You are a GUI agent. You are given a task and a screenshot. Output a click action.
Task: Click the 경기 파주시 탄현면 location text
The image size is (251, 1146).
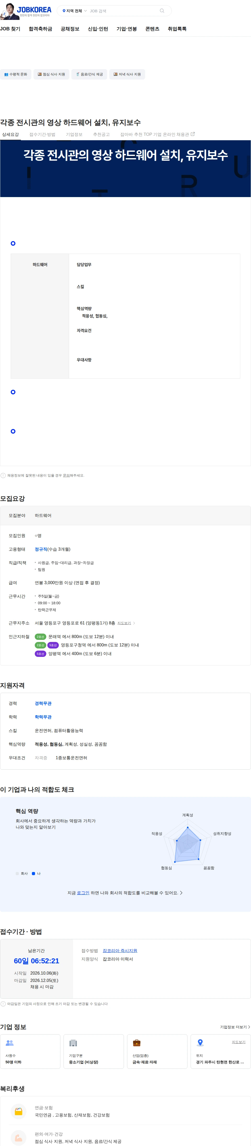(x=220, y=1062)
